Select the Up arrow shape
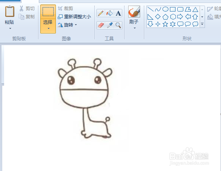 pyautogui.click(x=195, y=17)
